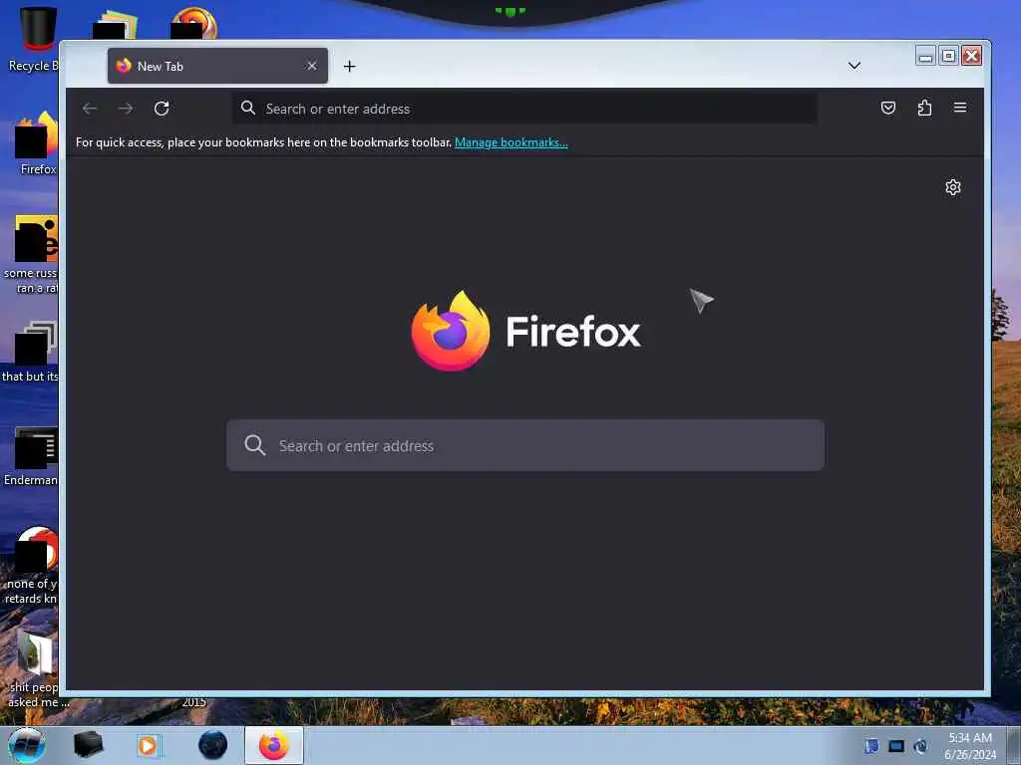Follow the Manage bookmarks link

coord(511,142)
